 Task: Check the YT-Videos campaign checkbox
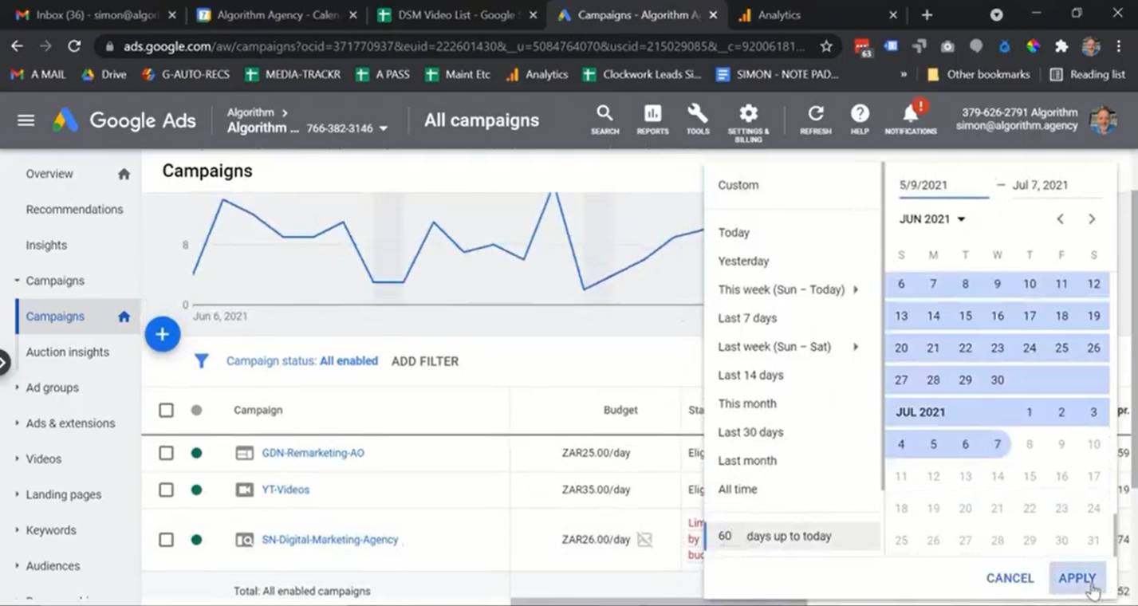coord(166,490)
